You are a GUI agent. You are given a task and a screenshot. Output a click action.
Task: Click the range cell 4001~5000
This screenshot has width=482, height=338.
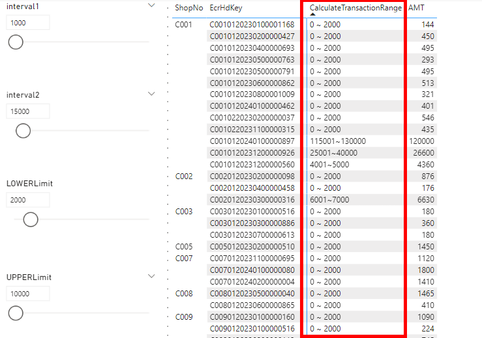coord(329,165)
